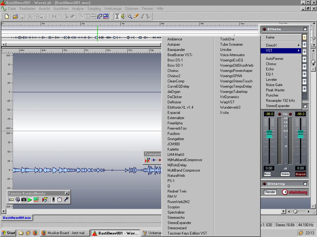Click the WaveLab document icon beside Datei

click(4, 8)
